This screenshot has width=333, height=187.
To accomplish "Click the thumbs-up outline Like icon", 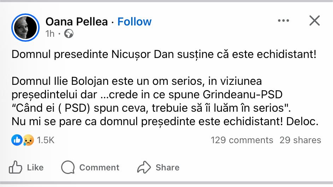I will pyautogui.click(x=16, y=167).
